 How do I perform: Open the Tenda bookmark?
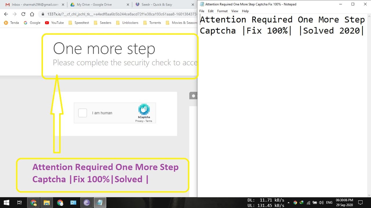(x=11, y=23)
